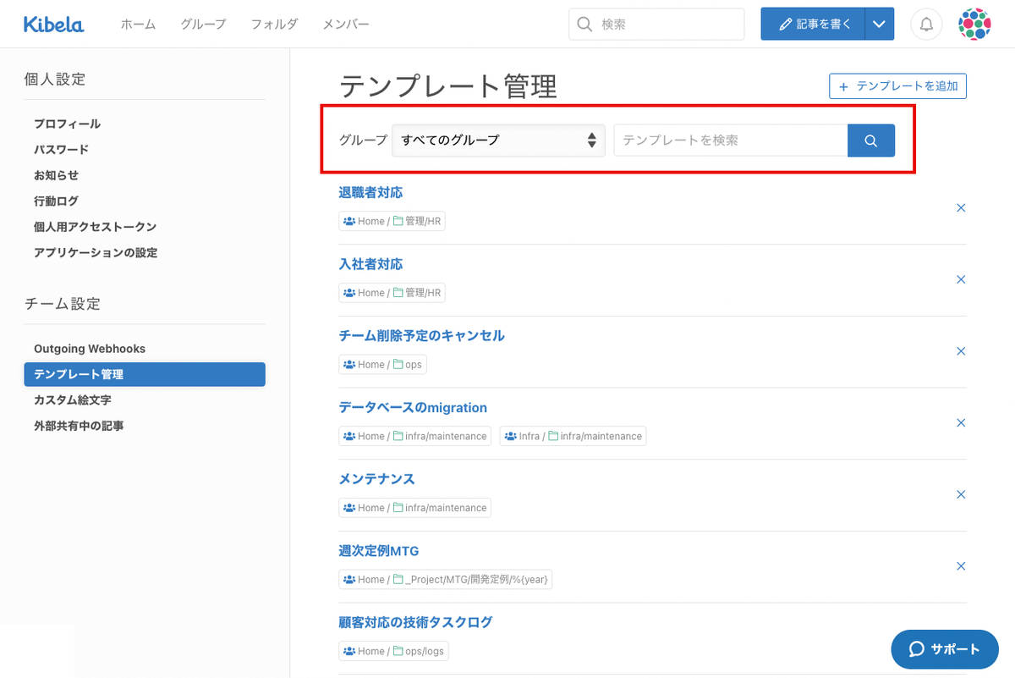Viewport: 1015px width, 678px height.
Task: Open the サポート chat button
Action: (x=944, y=649)
